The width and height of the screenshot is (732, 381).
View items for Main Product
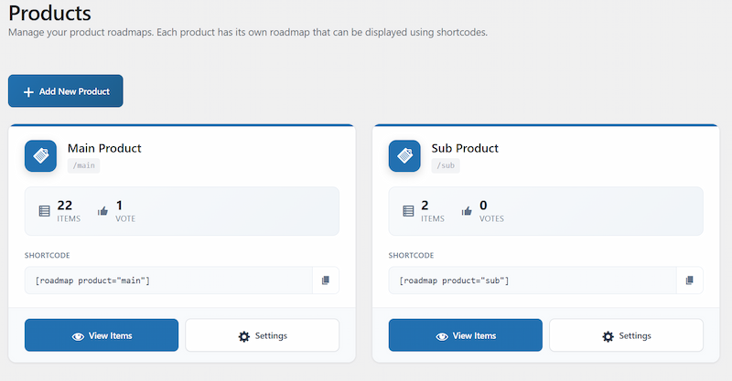point(102,335)
